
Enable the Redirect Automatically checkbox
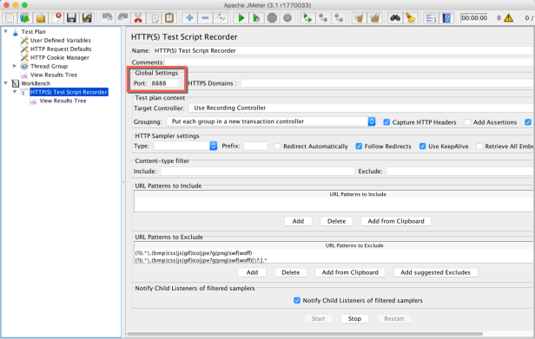point(277,147)
